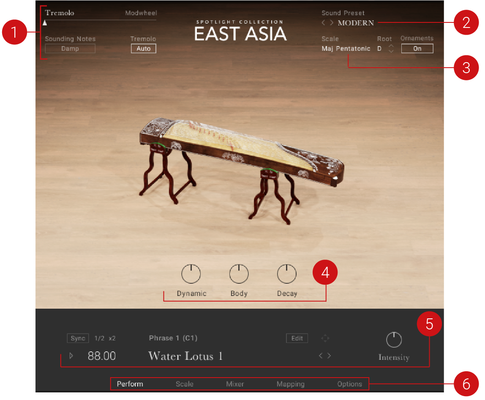Screen dimensions: 485x400
Task: Open the MODERN sound preset menu
Action: [x=356, y=23]
